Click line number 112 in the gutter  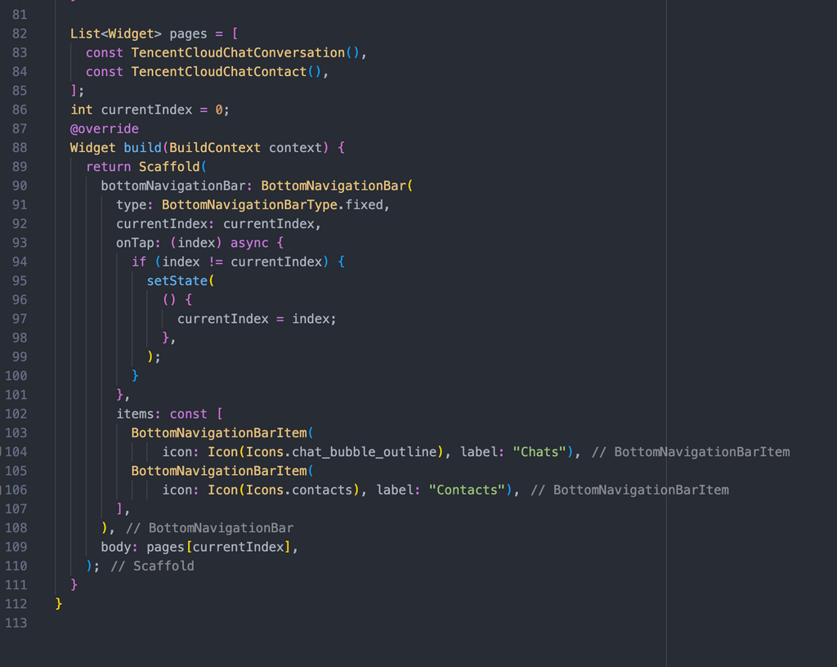(x=16, y=604)
